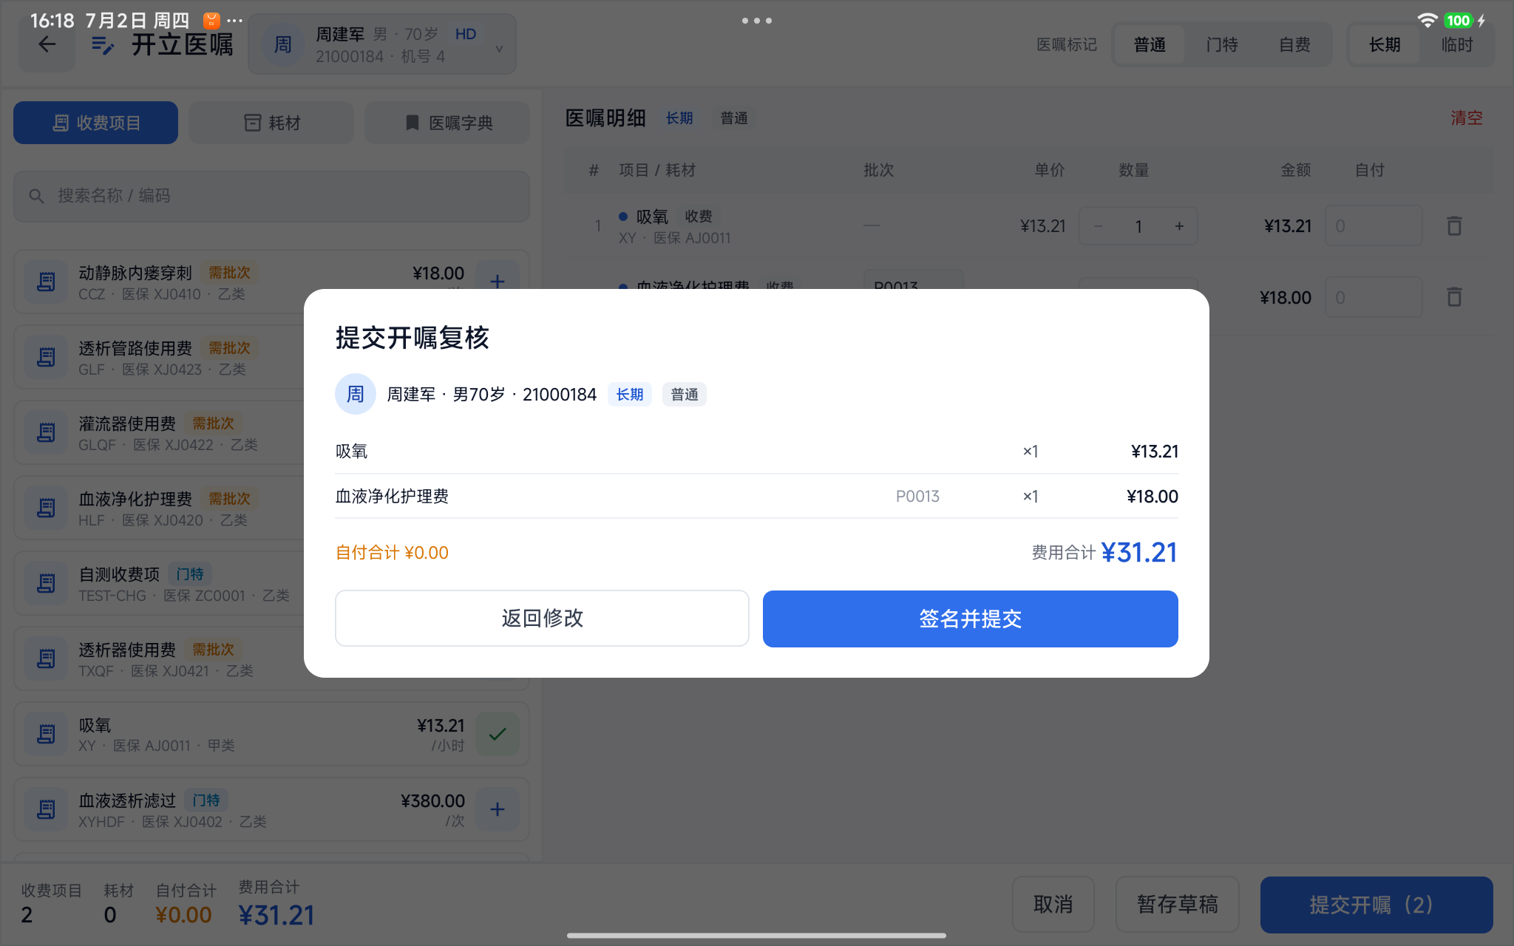Click the orange app status icon
This screenshot has height=946, width=1514.
point(211,21)
